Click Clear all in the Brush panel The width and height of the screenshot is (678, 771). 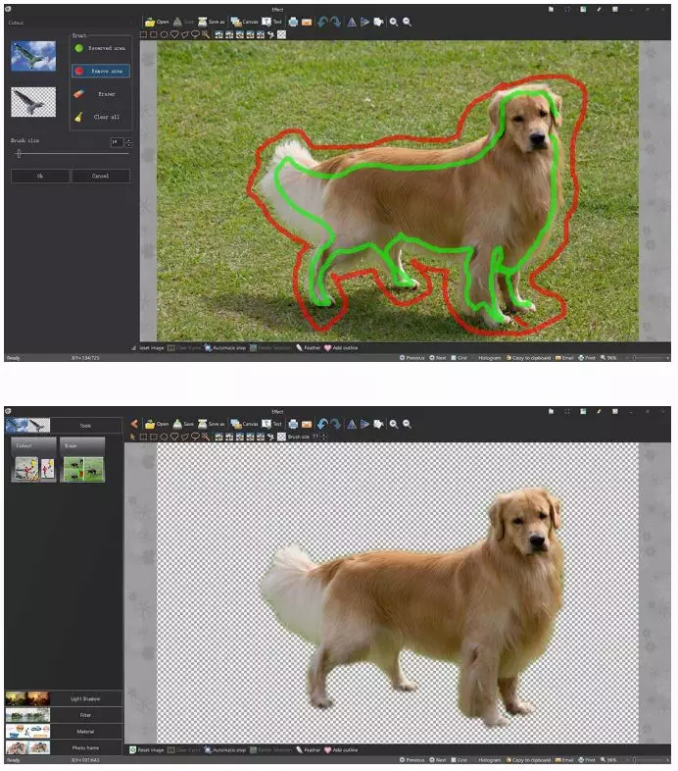point(101,117)
